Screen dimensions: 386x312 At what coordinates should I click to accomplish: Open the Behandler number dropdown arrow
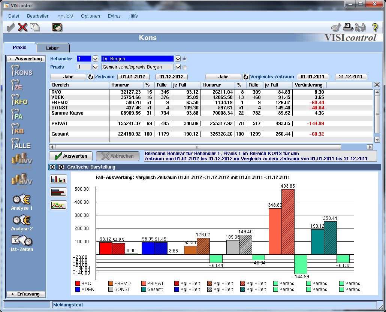click(x=95, y=59)
